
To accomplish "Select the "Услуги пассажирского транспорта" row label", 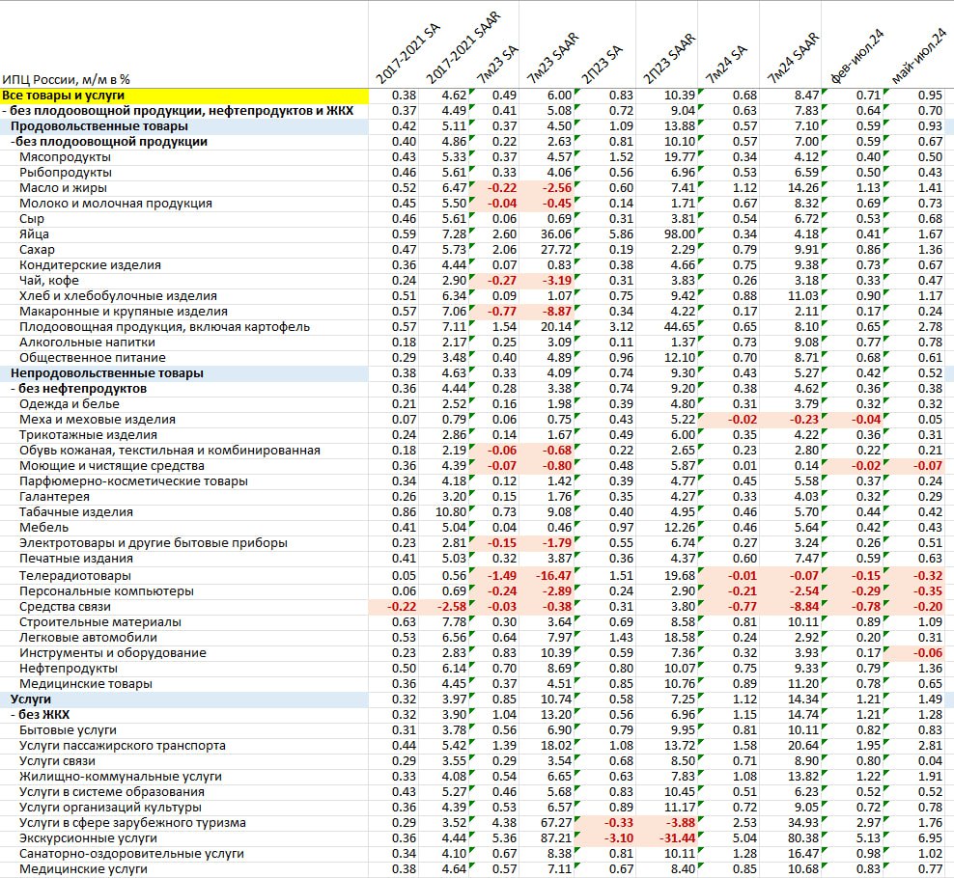I will click(123, 746).
